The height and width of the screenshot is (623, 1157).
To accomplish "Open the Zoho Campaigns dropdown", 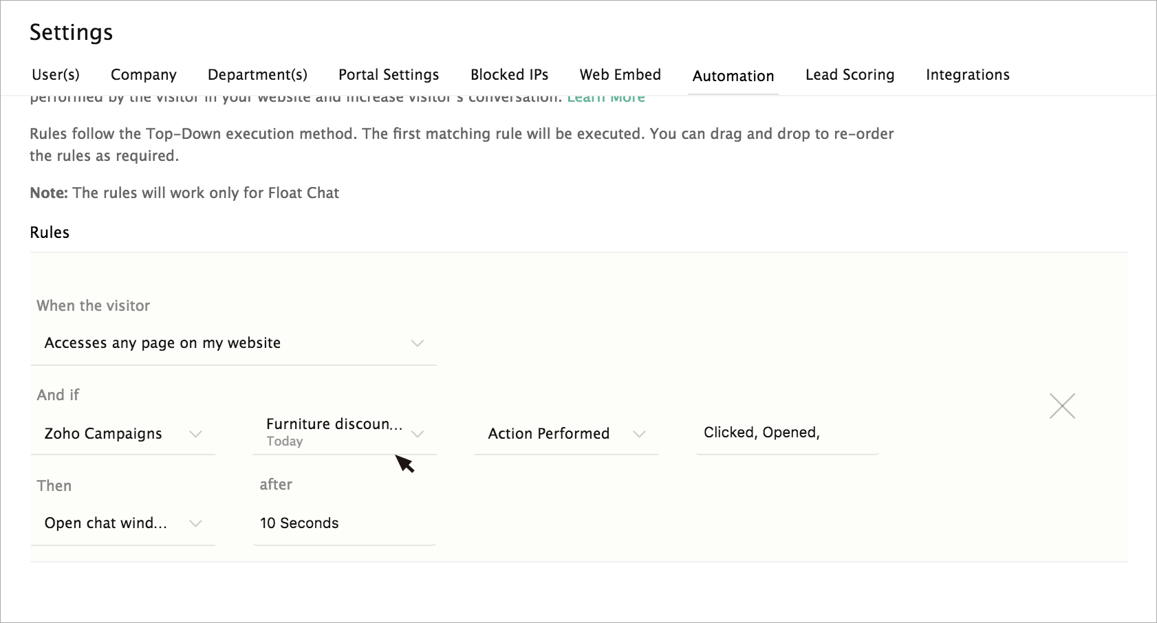I will point(123,434).
